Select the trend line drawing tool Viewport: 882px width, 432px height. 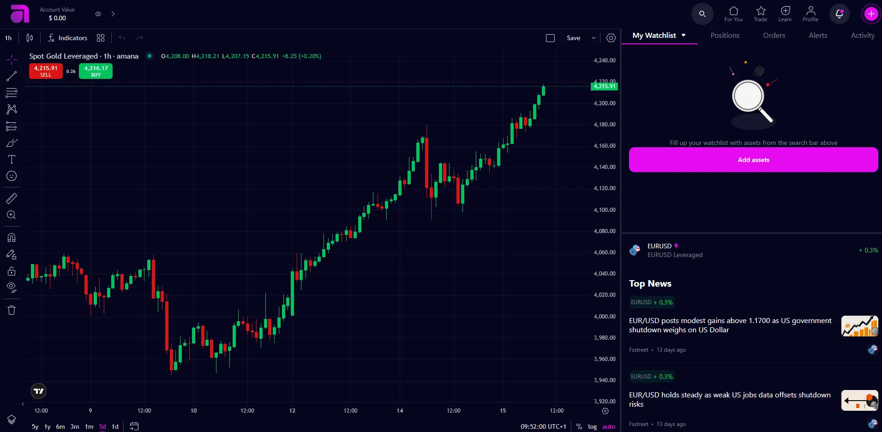click(12, 76)
